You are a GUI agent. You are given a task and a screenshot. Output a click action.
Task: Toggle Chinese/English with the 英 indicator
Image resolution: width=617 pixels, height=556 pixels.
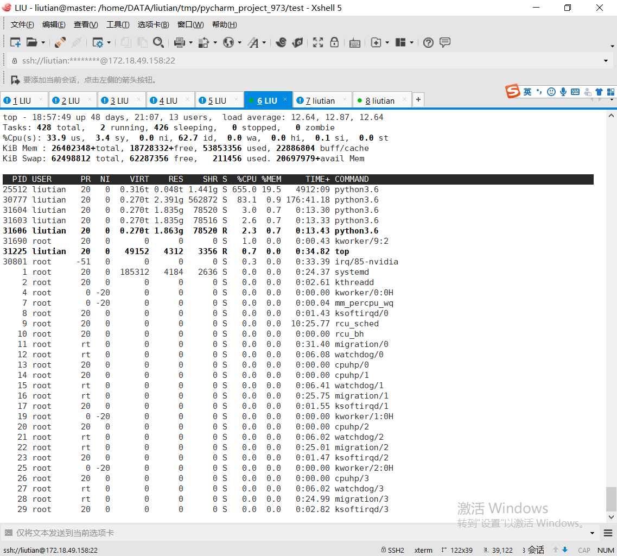coord(527,92)
